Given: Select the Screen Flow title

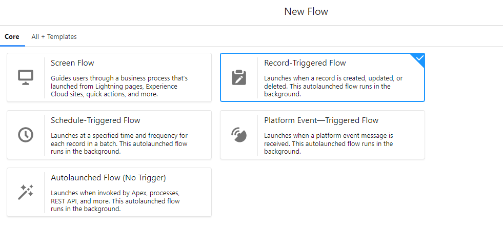Looking at the screenshot, I should [72, 63].
